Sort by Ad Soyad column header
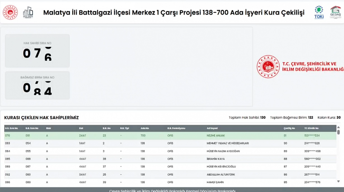Image resolution: width=344 pixels, height=192 pixels. 212,128
